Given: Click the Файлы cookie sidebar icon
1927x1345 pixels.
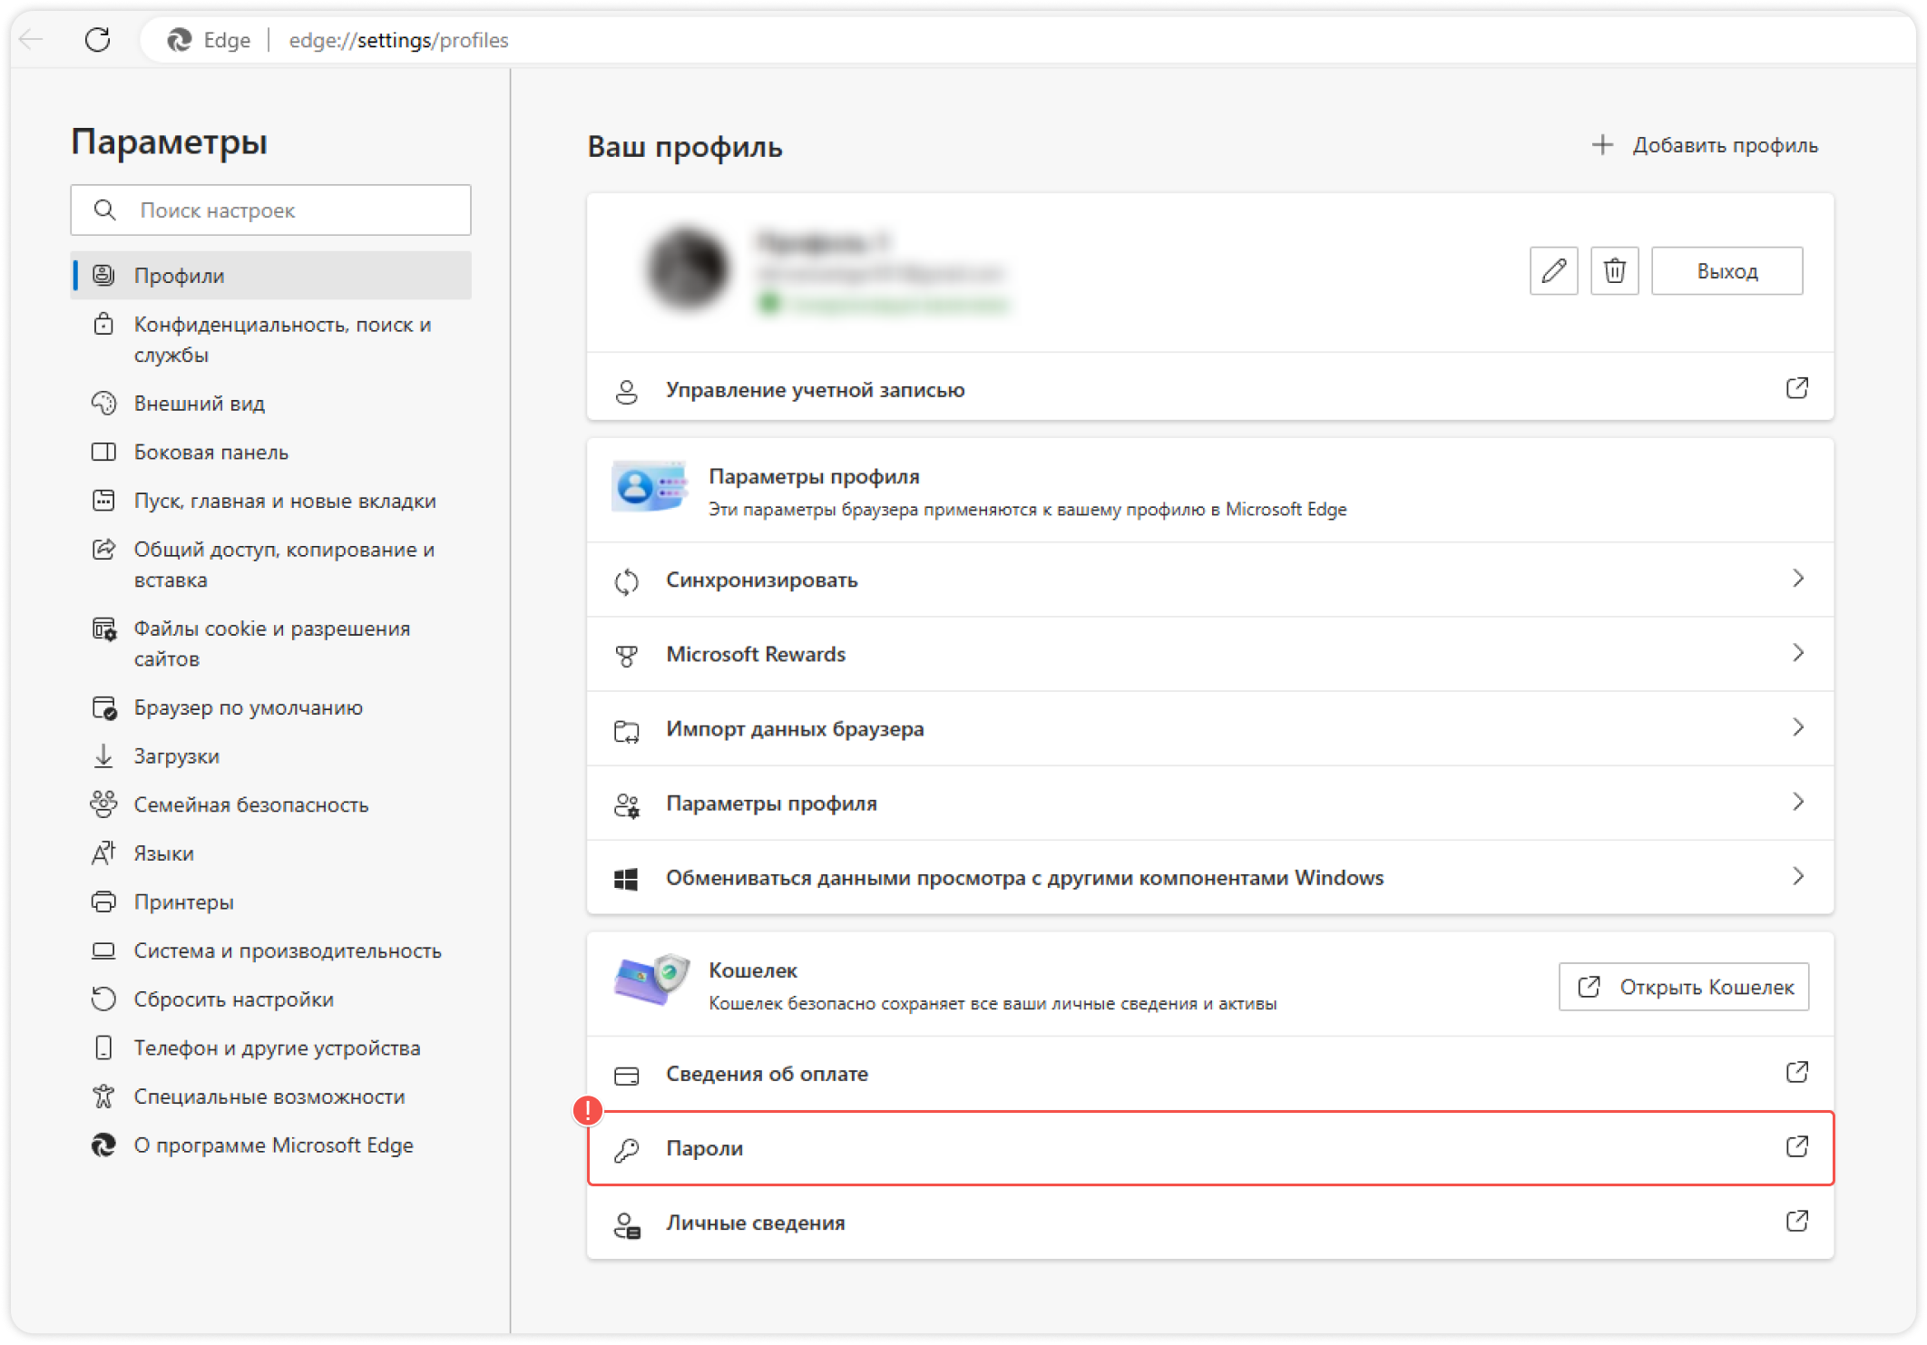Looking at the screenshot, I should click(x=104, y=629).
